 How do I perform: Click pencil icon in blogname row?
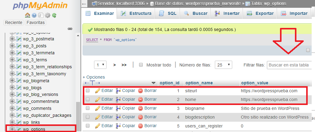pyautogui.click(x=98, y=108)
